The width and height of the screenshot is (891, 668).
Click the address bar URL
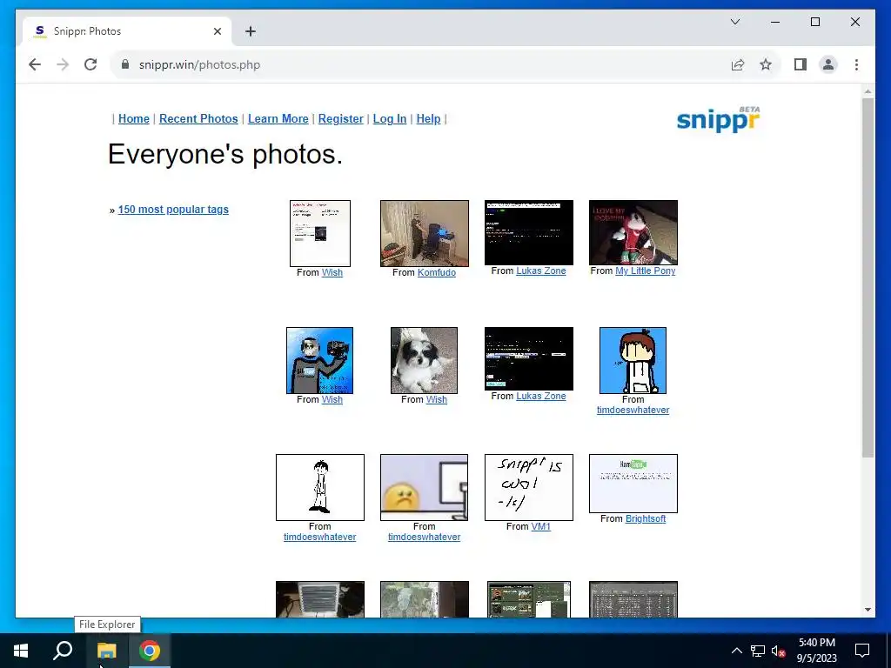(x=199, y=64)
